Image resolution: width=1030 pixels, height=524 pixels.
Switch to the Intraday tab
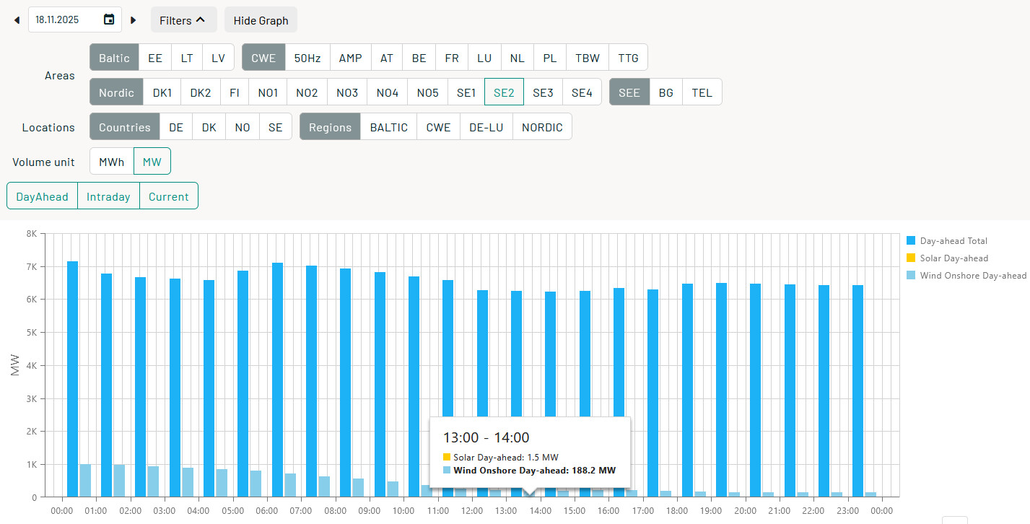click(x=108, y=196)
